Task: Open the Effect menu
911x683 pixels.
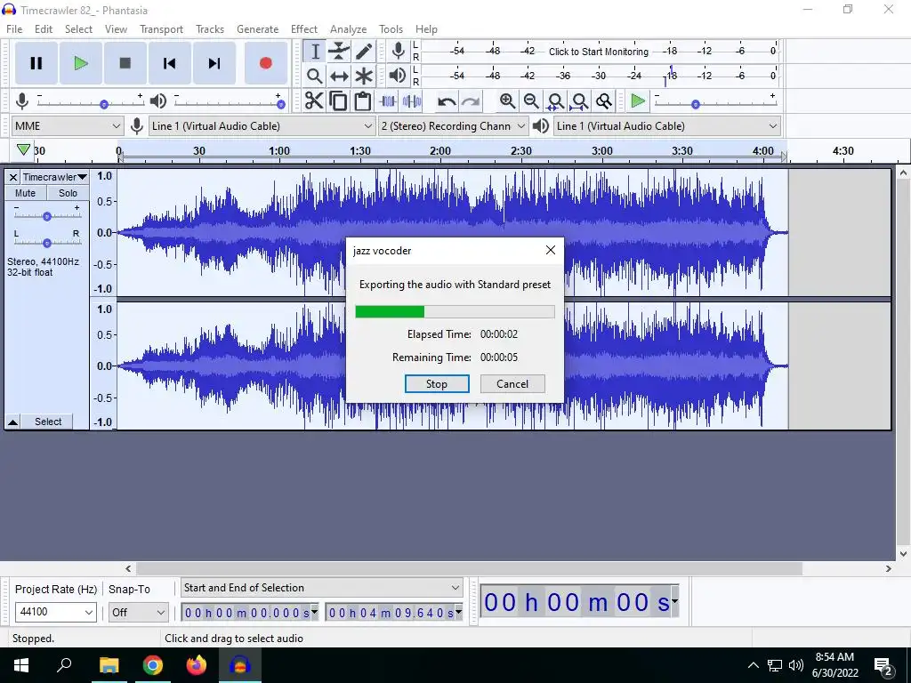Action: pyautogui.click(x=304, y=29)
